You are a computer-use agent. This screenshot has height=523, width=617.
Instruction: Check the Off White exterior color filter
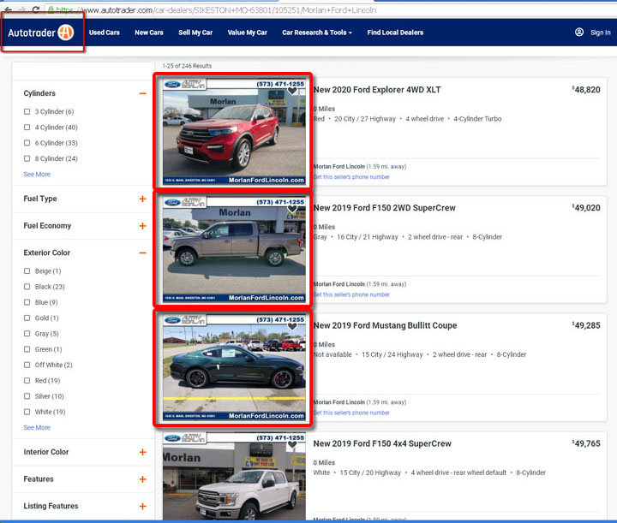[27, 365]
